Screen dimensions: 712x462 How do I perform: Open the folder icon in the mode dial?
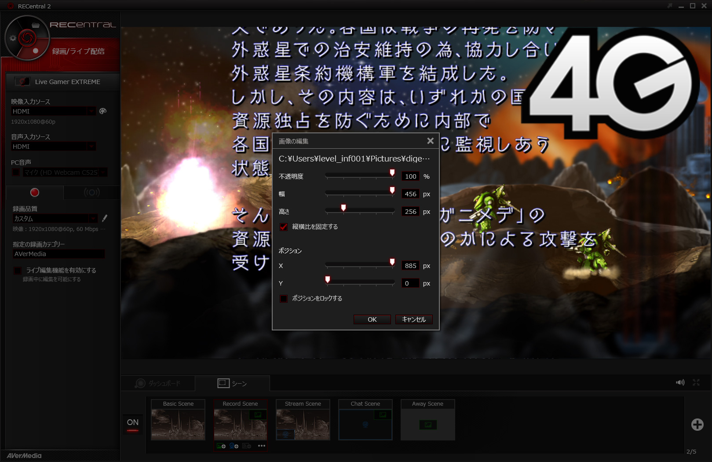(x=36, y=25)
